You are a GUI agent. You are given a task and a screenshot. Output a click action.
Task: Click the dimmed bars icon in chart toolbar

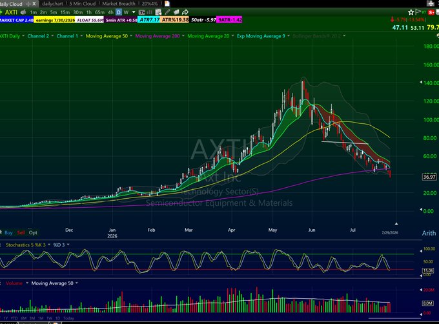point(150,12)
